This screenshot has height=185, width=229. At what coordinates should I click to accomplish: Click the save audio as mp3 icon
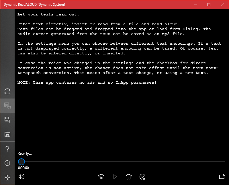(7, 106)
